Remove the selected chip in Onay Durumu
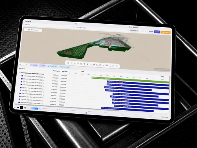Viewport: 197px width, 148px height. pyautogui.click(x=138, y=31)
